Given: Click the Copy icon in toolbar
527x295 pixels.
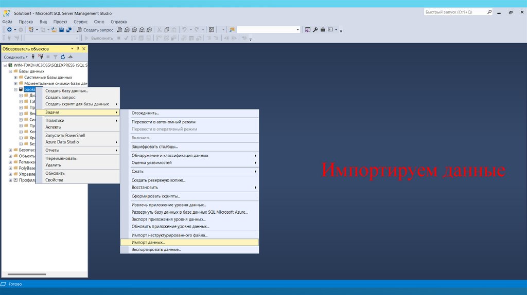Looking at the screenshot, I should 167,29.
